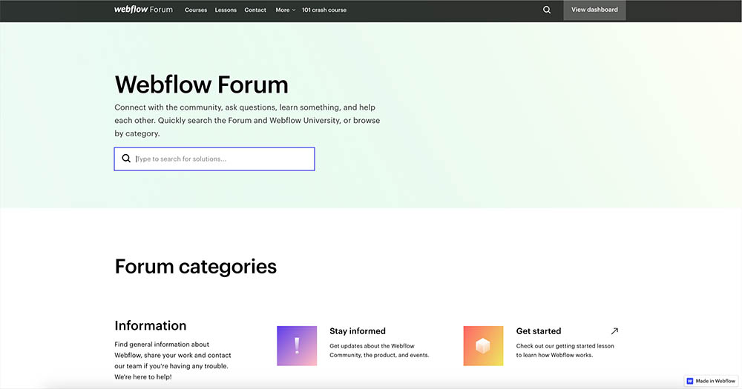
Task: Click the Webflow Forum main heading
Action: [x=202, y=84]
